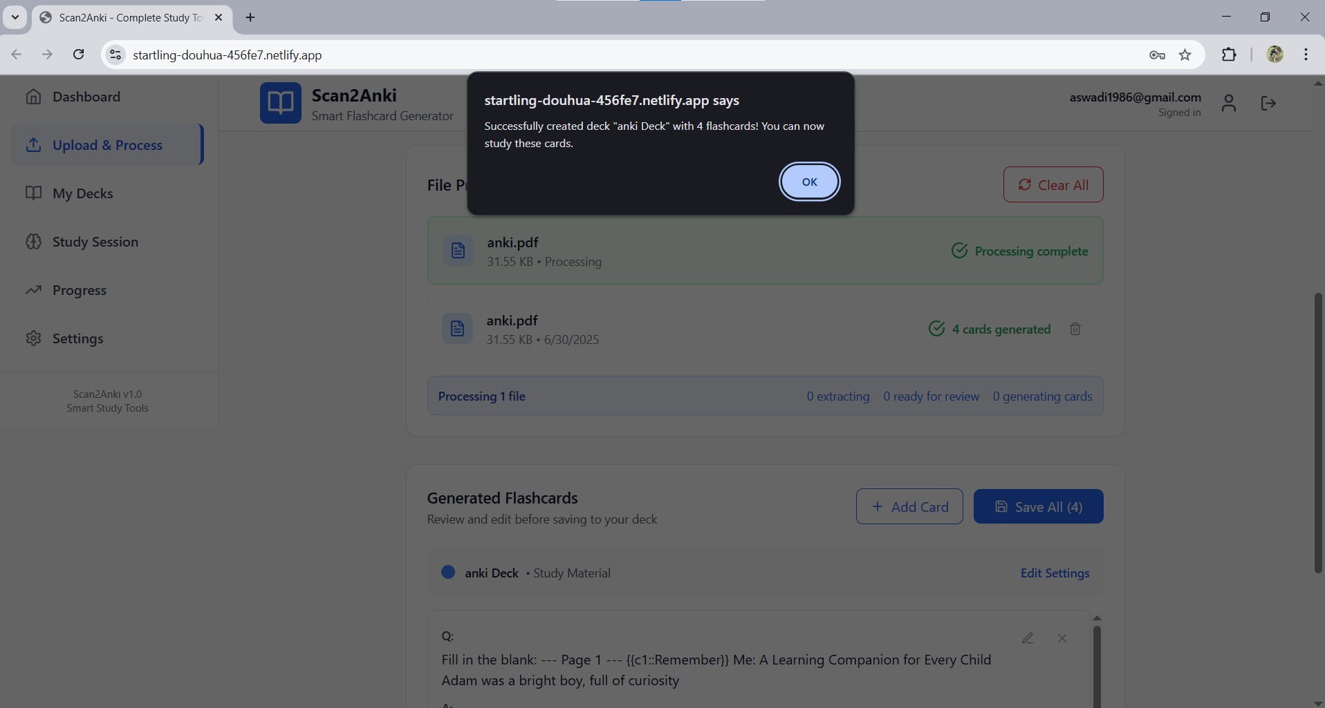1325x708 pixels.
Task: Edit the first flashcard with pencil icon
Action: point(1028,638)
